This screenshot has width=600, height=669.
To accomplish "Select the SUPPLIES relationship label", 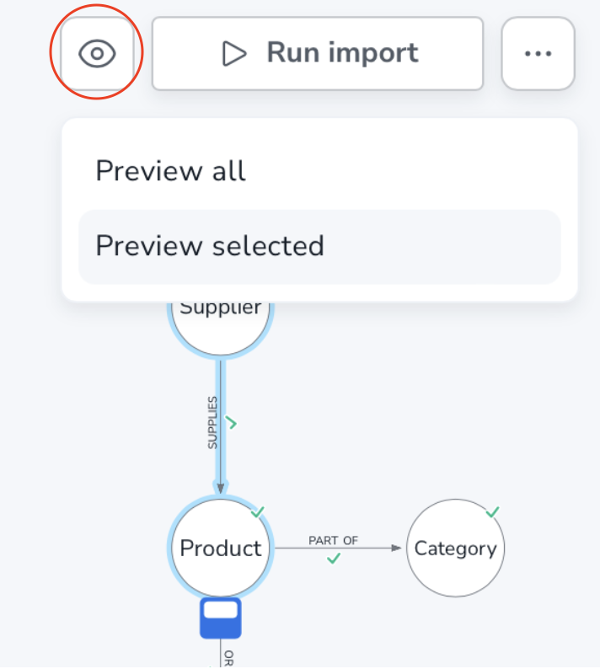I will pos(212,422).
